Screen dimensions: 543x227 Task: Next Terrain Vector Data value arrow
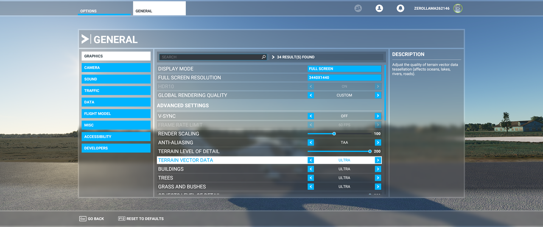(378, 160)
